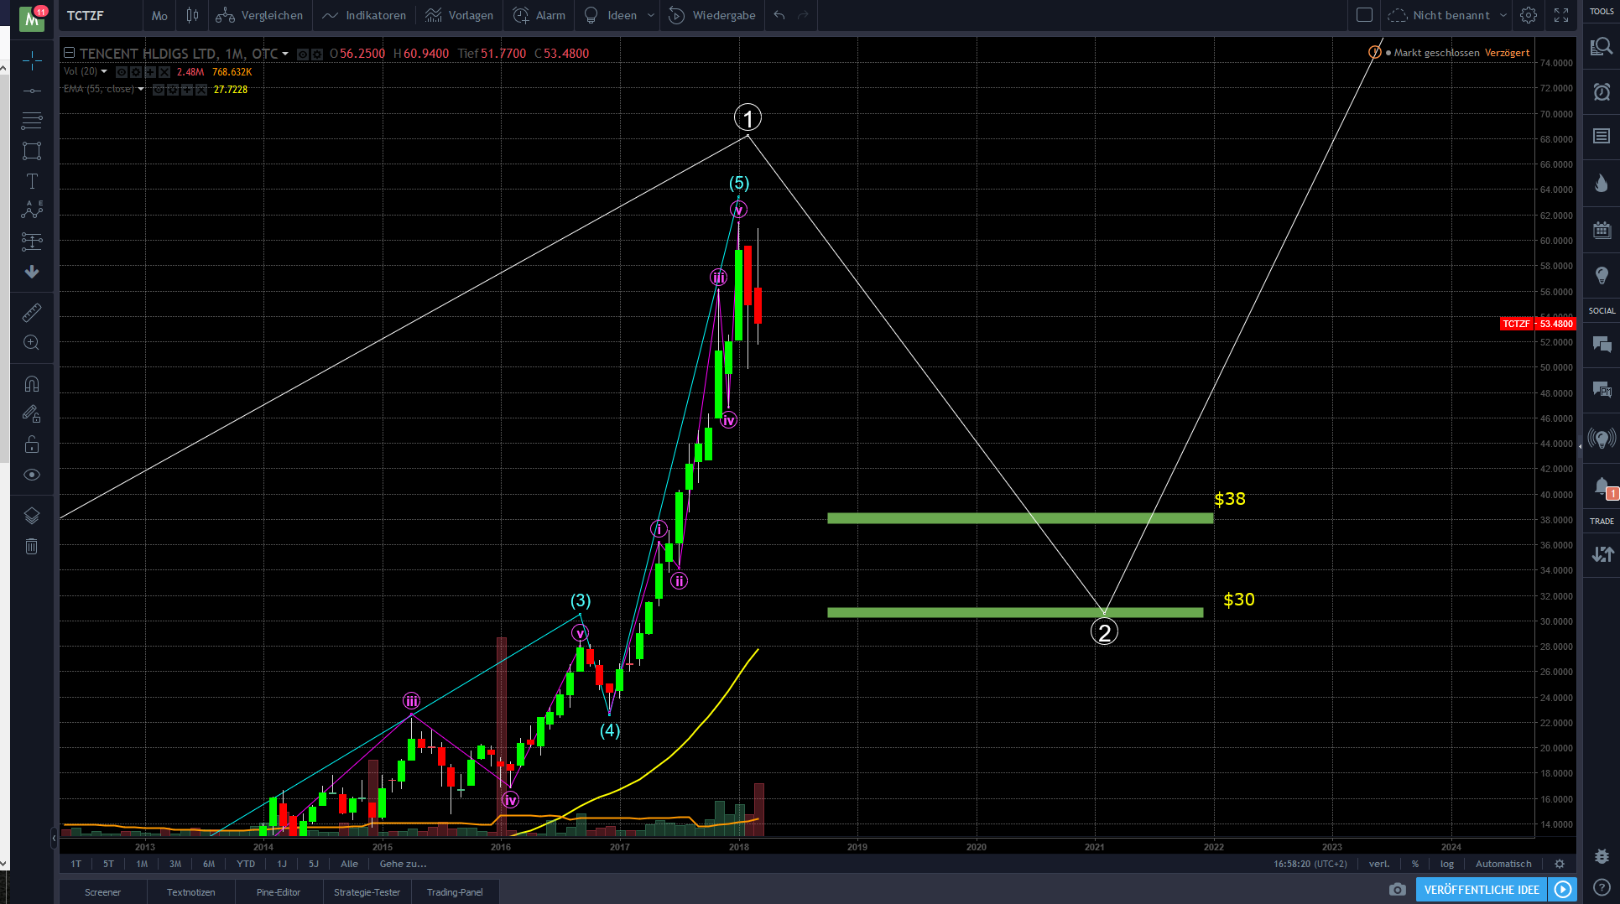Open the alerts alarm clock panel
Image resolution: width=1620 pixels, height=904 pixels.
[1602, 91]
